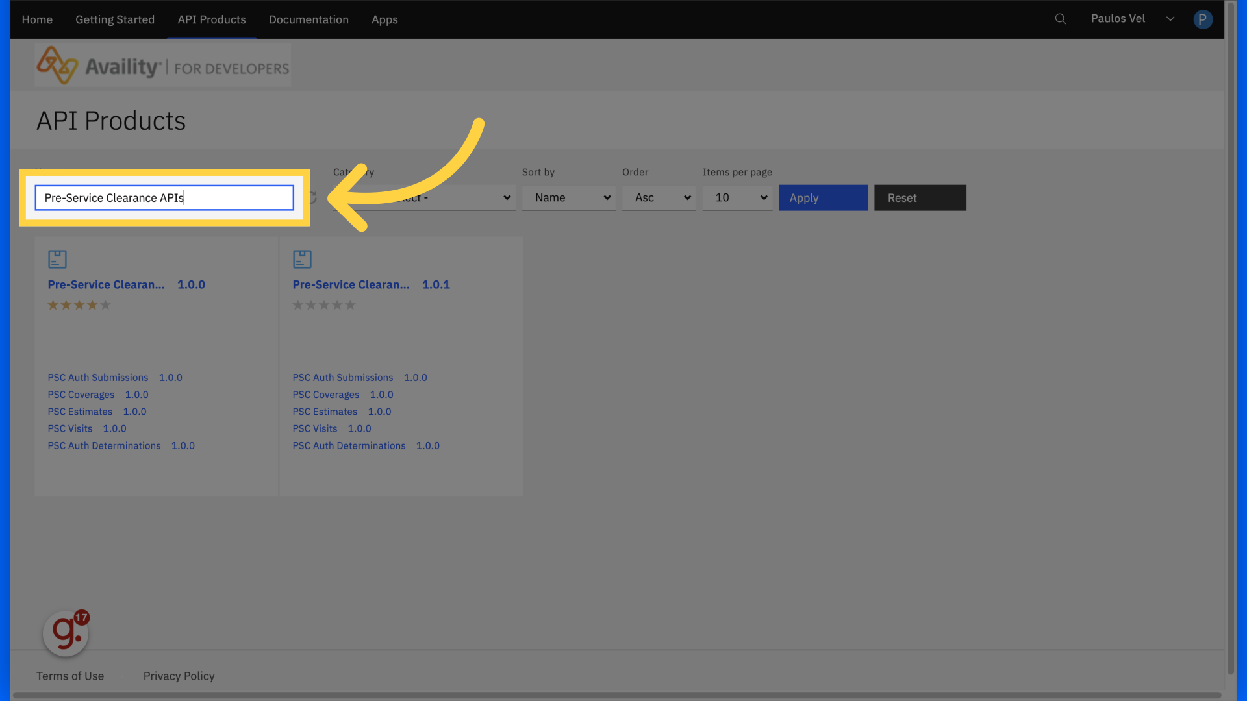Expand the user menu chevron
Screen dimensions: 1247x701
click(1170, 19)
